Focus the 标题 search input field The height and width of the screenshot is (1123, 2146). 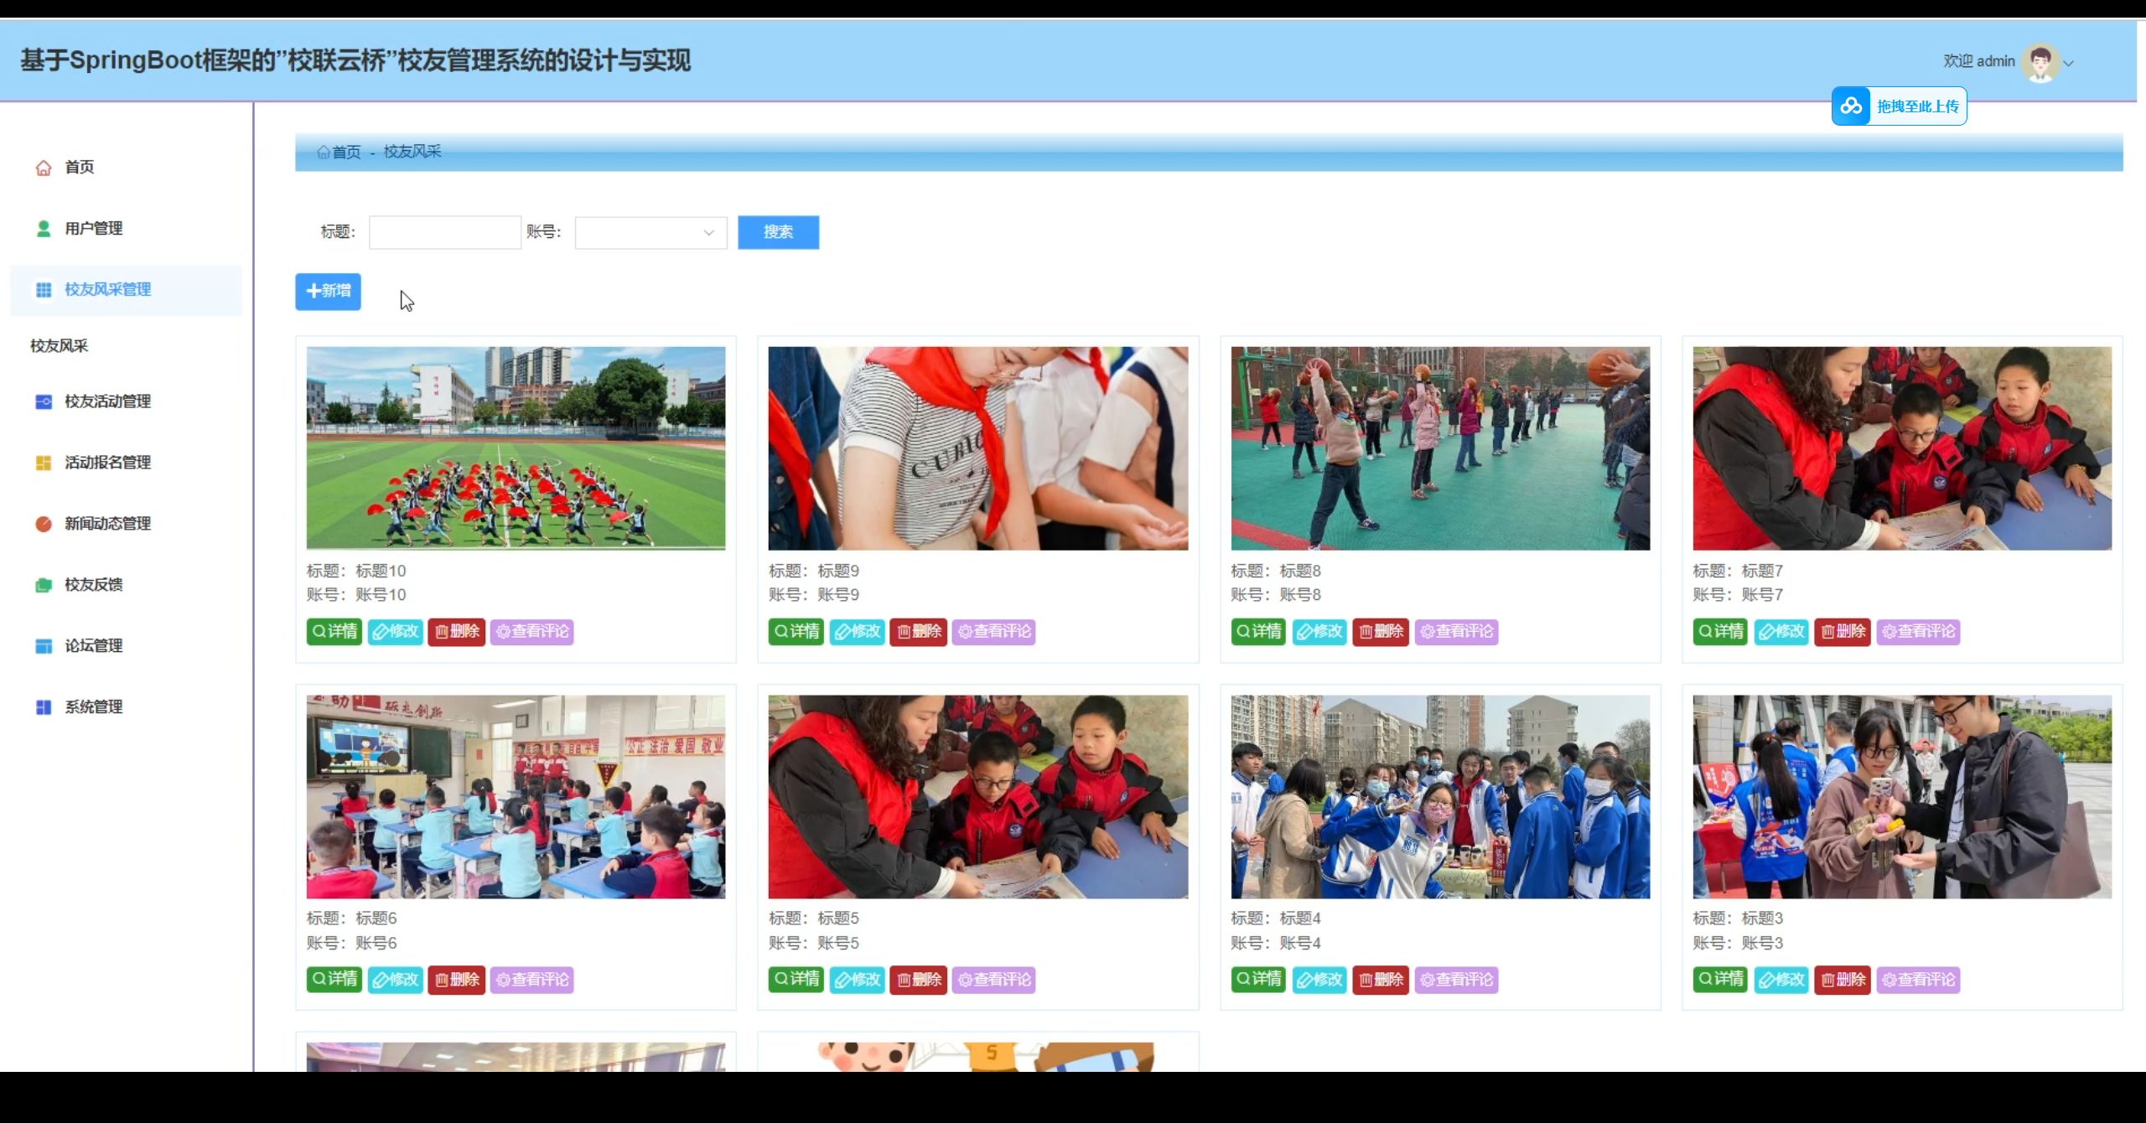point(444,232)
